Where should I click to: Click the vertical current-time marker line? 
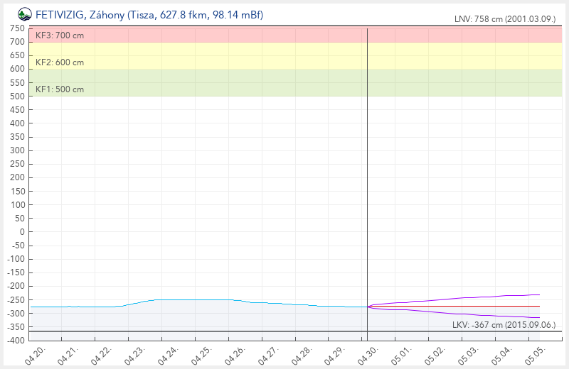(367, 177)
